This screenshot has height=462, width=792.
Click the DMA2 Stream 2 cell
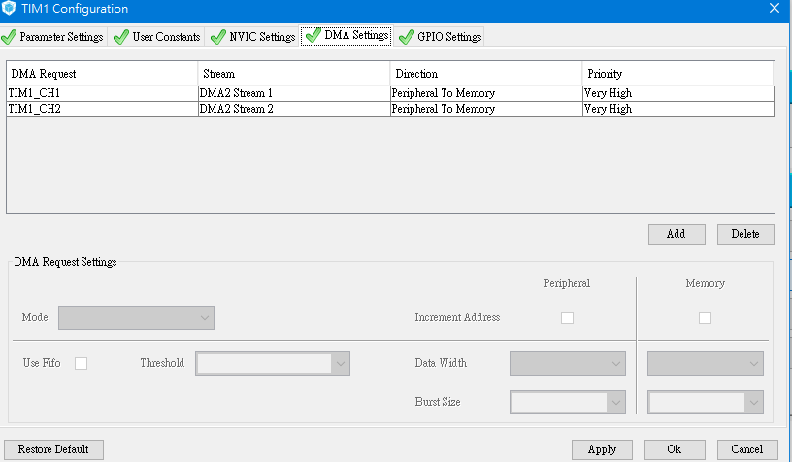(x=294, y=109)
